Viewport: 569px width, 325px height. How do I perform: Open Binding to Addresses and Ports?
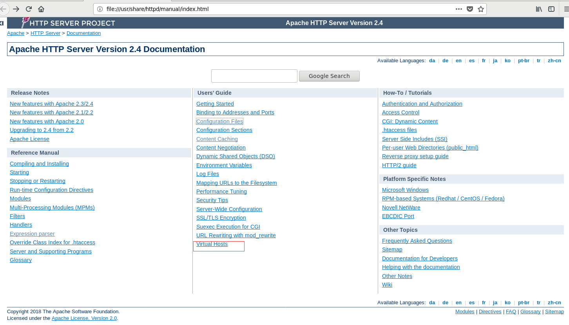pos(235,112)
